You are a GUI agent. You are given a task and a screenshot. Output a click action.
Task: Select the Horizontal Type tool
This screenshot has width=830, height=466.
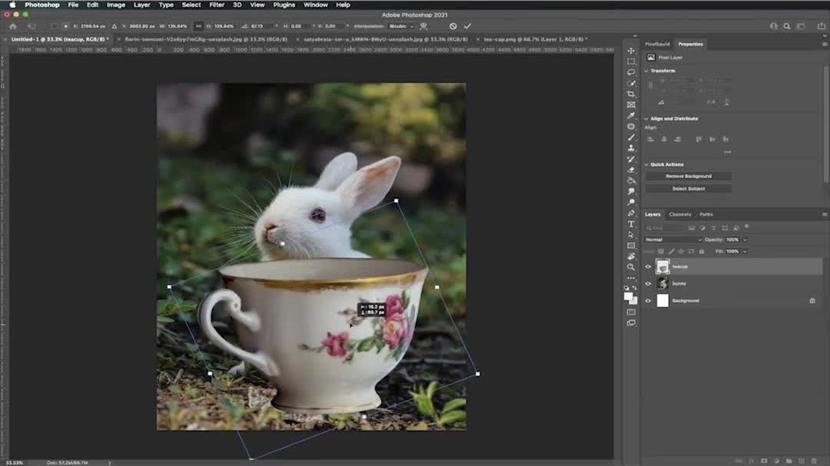[631, 224]
